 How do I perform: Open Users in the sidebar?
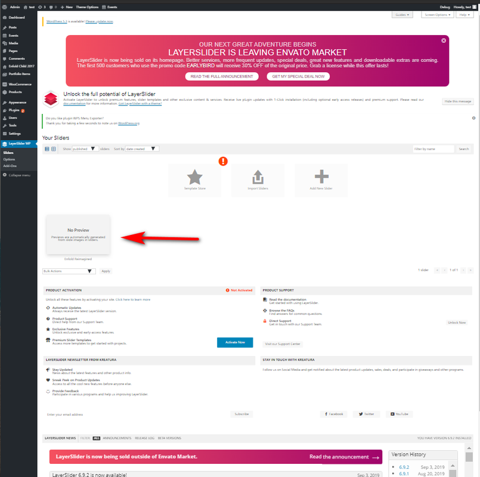(13, 118)
